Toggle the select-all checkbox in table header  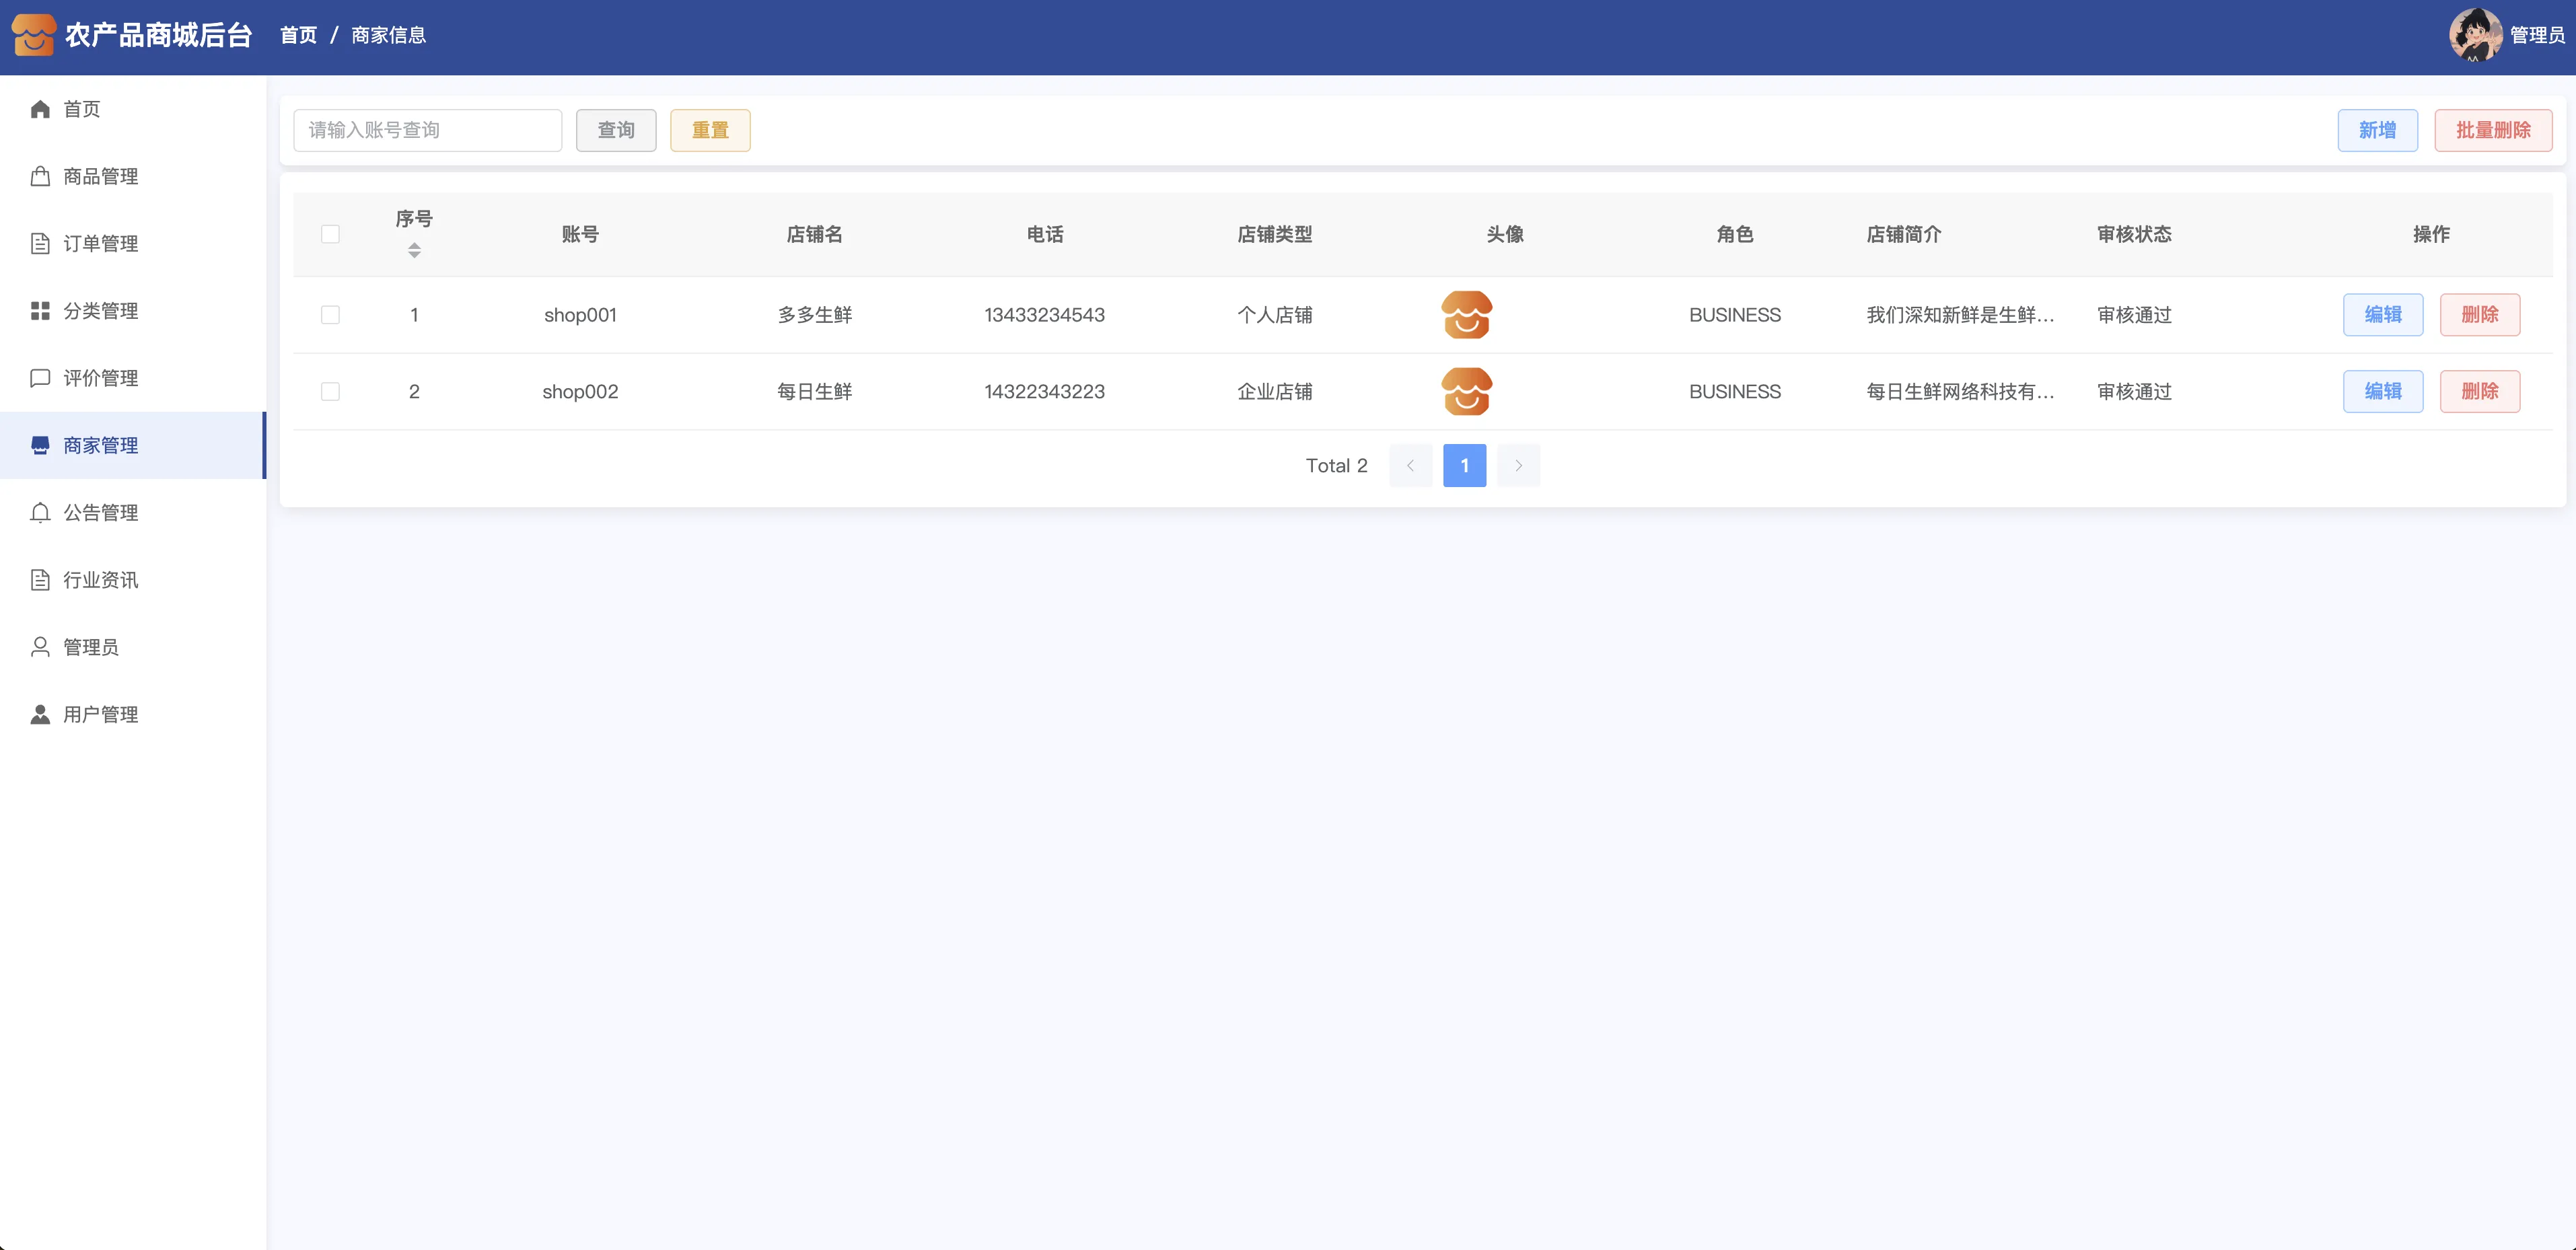[x=330, y=234]
